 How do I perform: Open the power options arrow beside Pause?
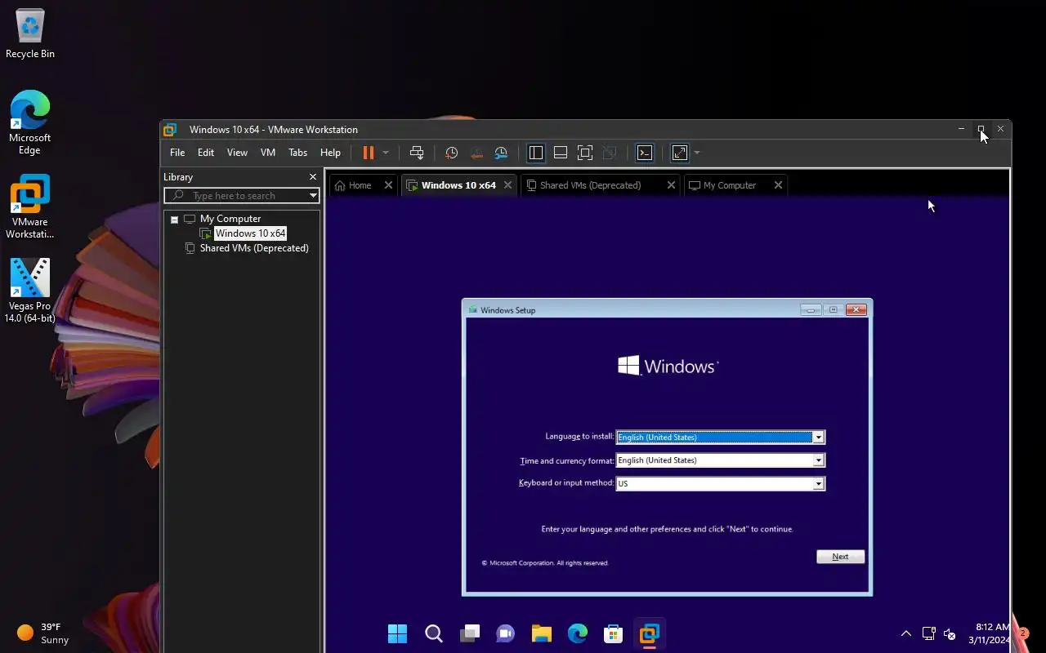(x=386, y=153)
